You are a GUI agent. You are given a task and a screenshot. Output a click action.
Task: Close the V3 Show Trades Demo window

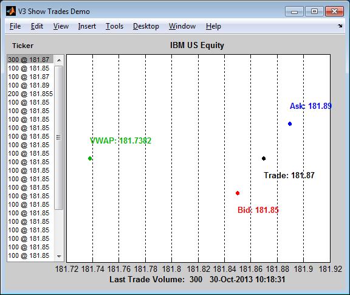[x=334, y=11]
